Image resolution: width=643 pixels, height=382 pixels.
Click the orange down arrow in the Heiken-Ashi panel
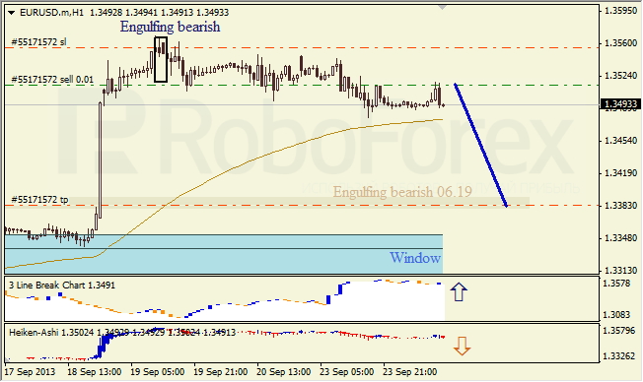pyautogui.click(x=462, y=346)
